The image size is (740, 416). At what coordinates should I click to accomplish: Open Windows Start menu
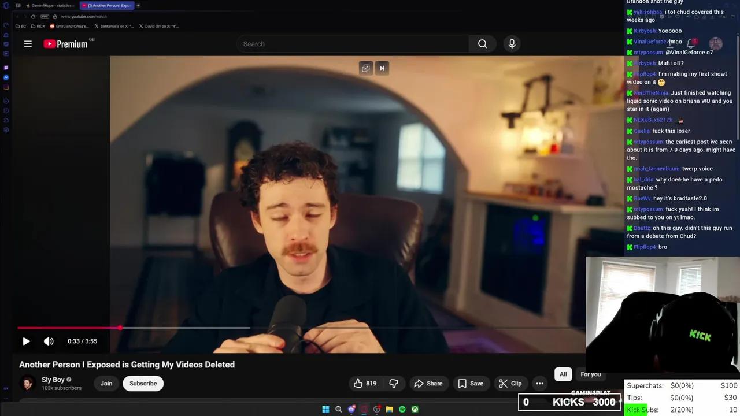325,409
